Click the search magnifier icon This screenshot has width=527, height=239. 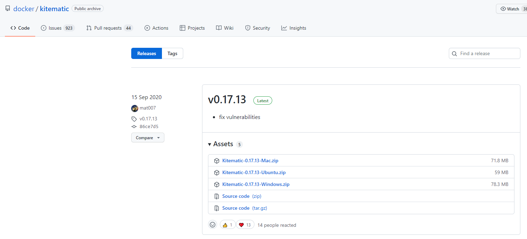(454, 54)
